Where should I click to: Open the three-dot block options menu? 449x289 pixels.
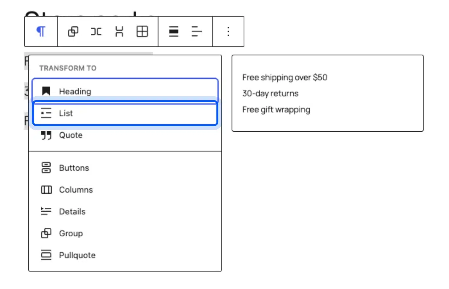228,31
